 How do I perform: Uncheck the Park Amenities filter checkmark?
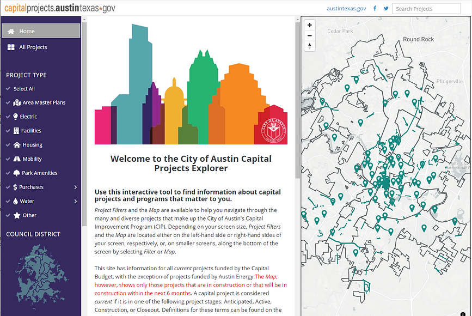8,173
